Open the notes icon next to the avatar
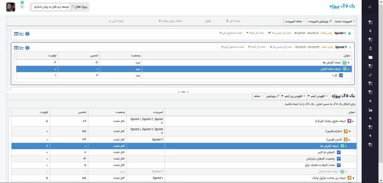The height and width of the screenshot is (183, 383). point(22,6)
